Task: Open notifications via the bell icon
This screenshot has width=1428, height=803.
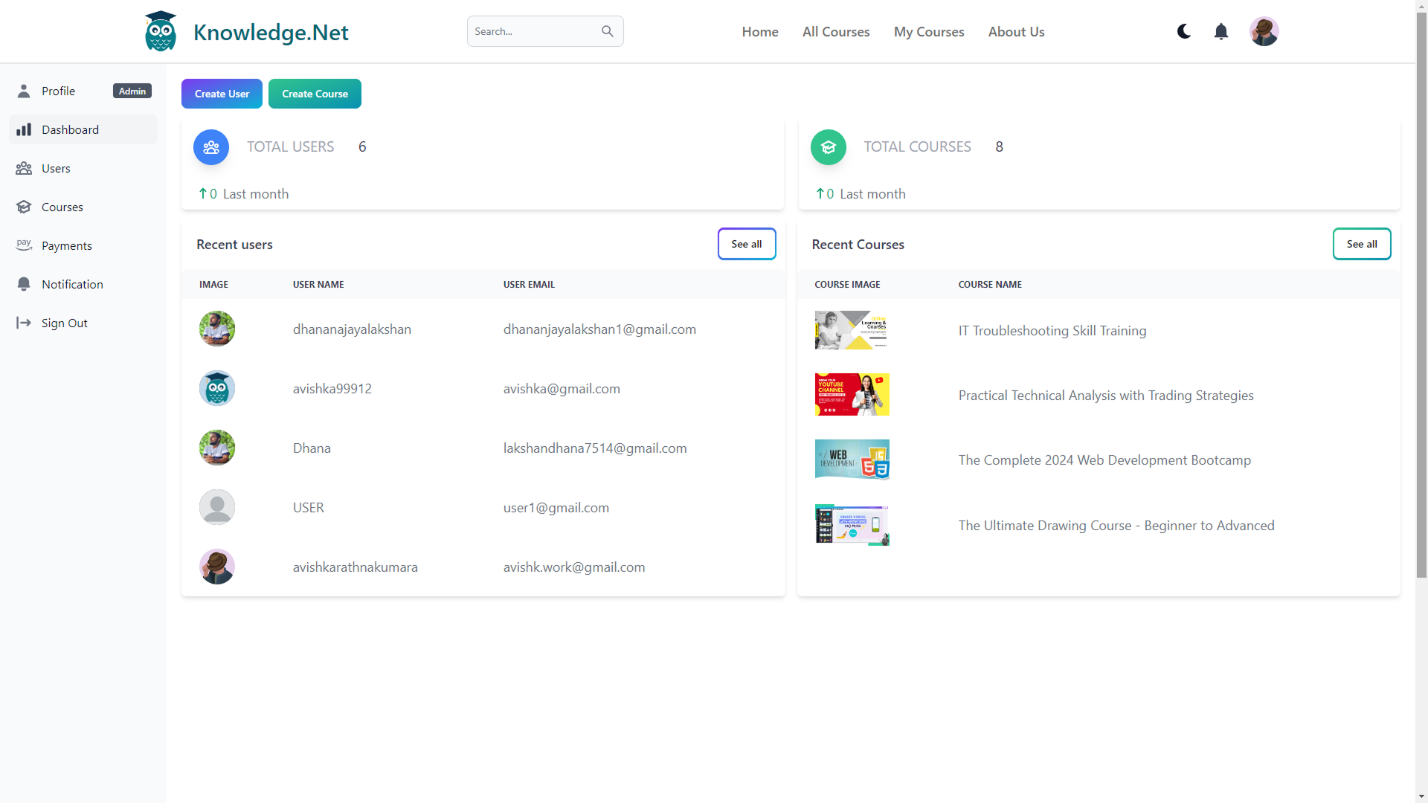Action: [1220, 31]
